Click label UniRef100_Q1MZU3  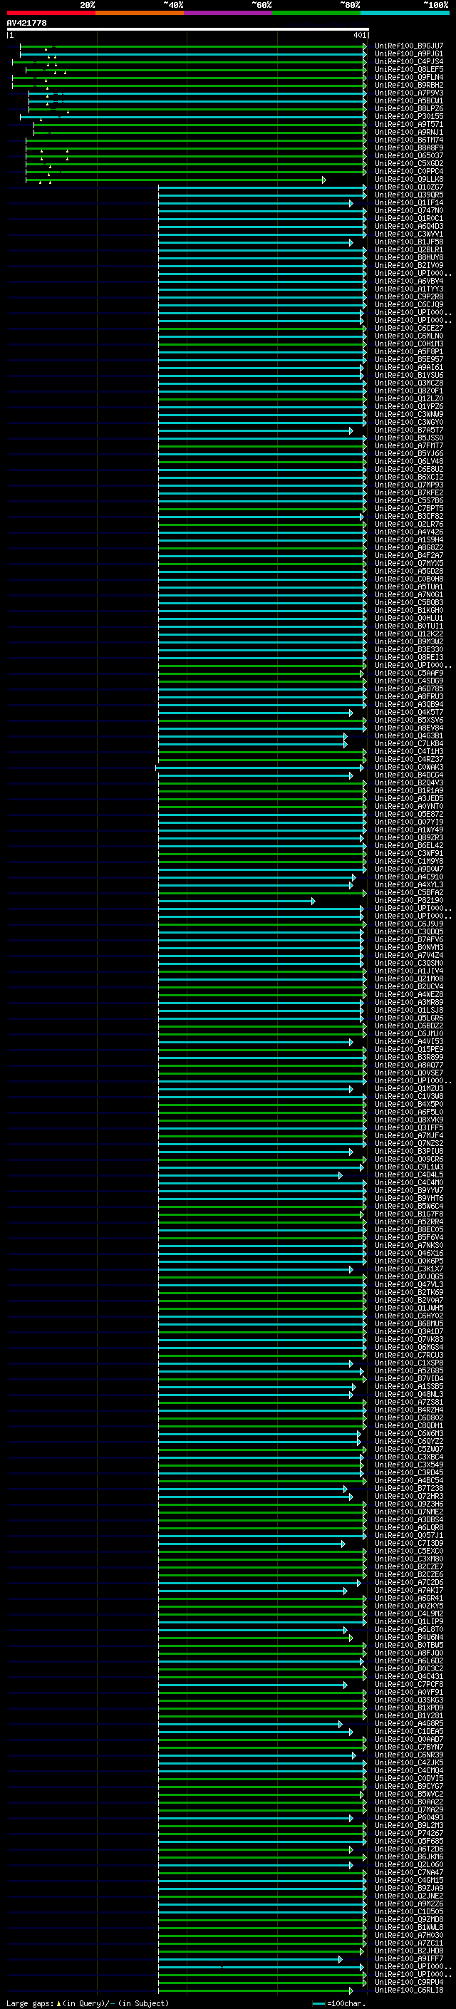coord(409,1089)
